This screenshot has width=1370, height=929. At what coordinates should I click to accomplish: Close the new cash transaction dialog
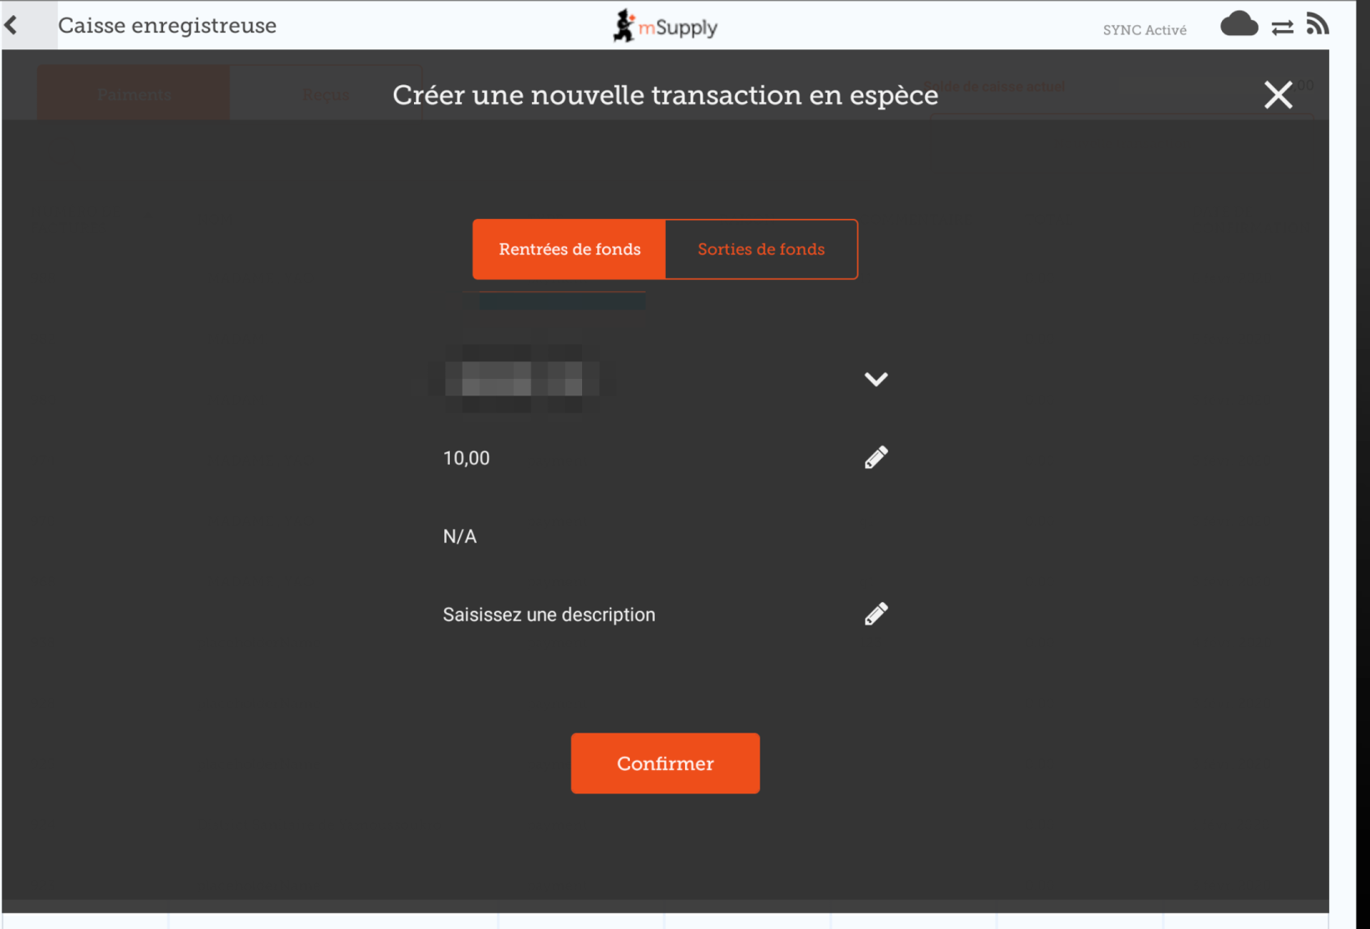(1278, 95)
